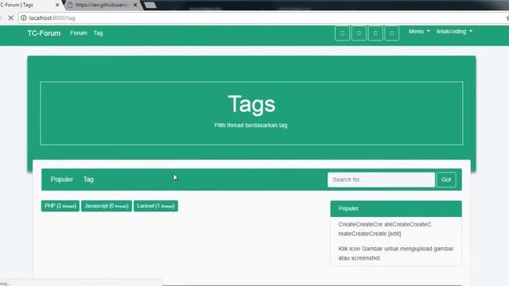Click the site info icon in address bar
Viewport: 509px width, 286px height.
[24, 18]
